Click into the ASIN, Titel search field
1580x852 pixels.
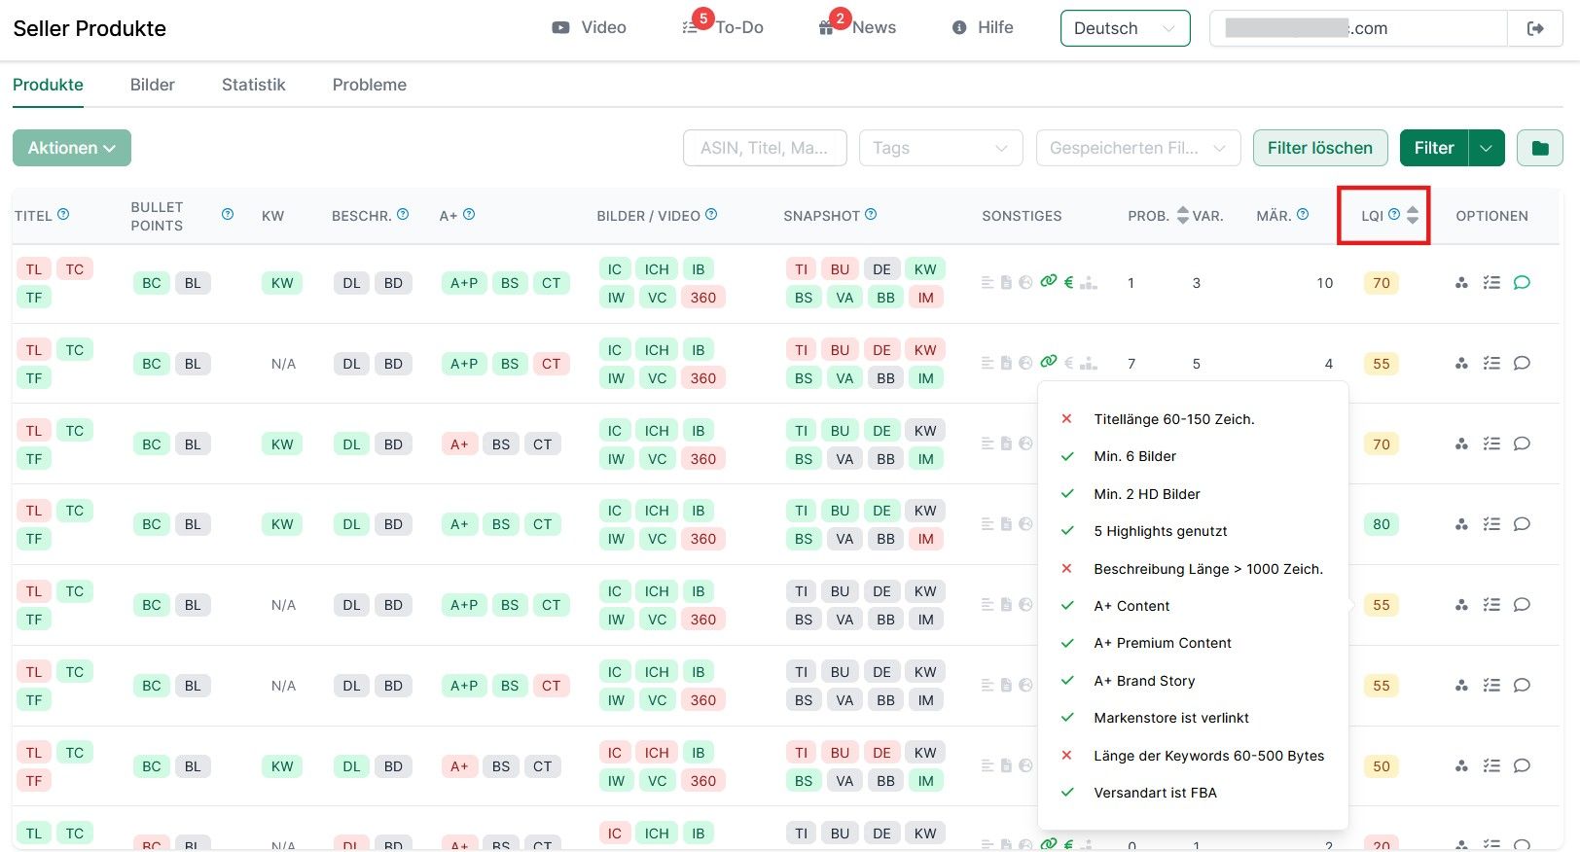[x=765, y=148]
